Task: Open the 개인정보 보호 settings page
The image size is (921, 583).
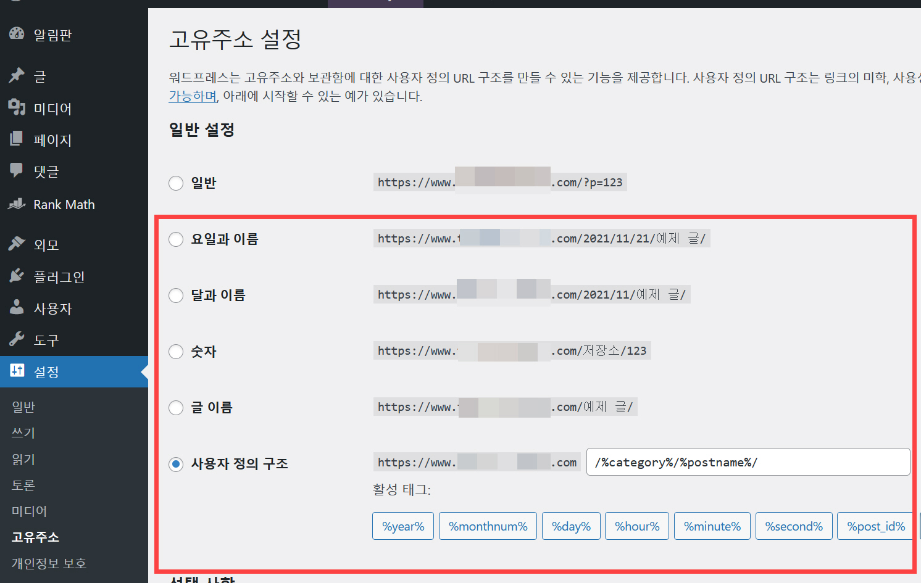Action: tap(48, 563)
